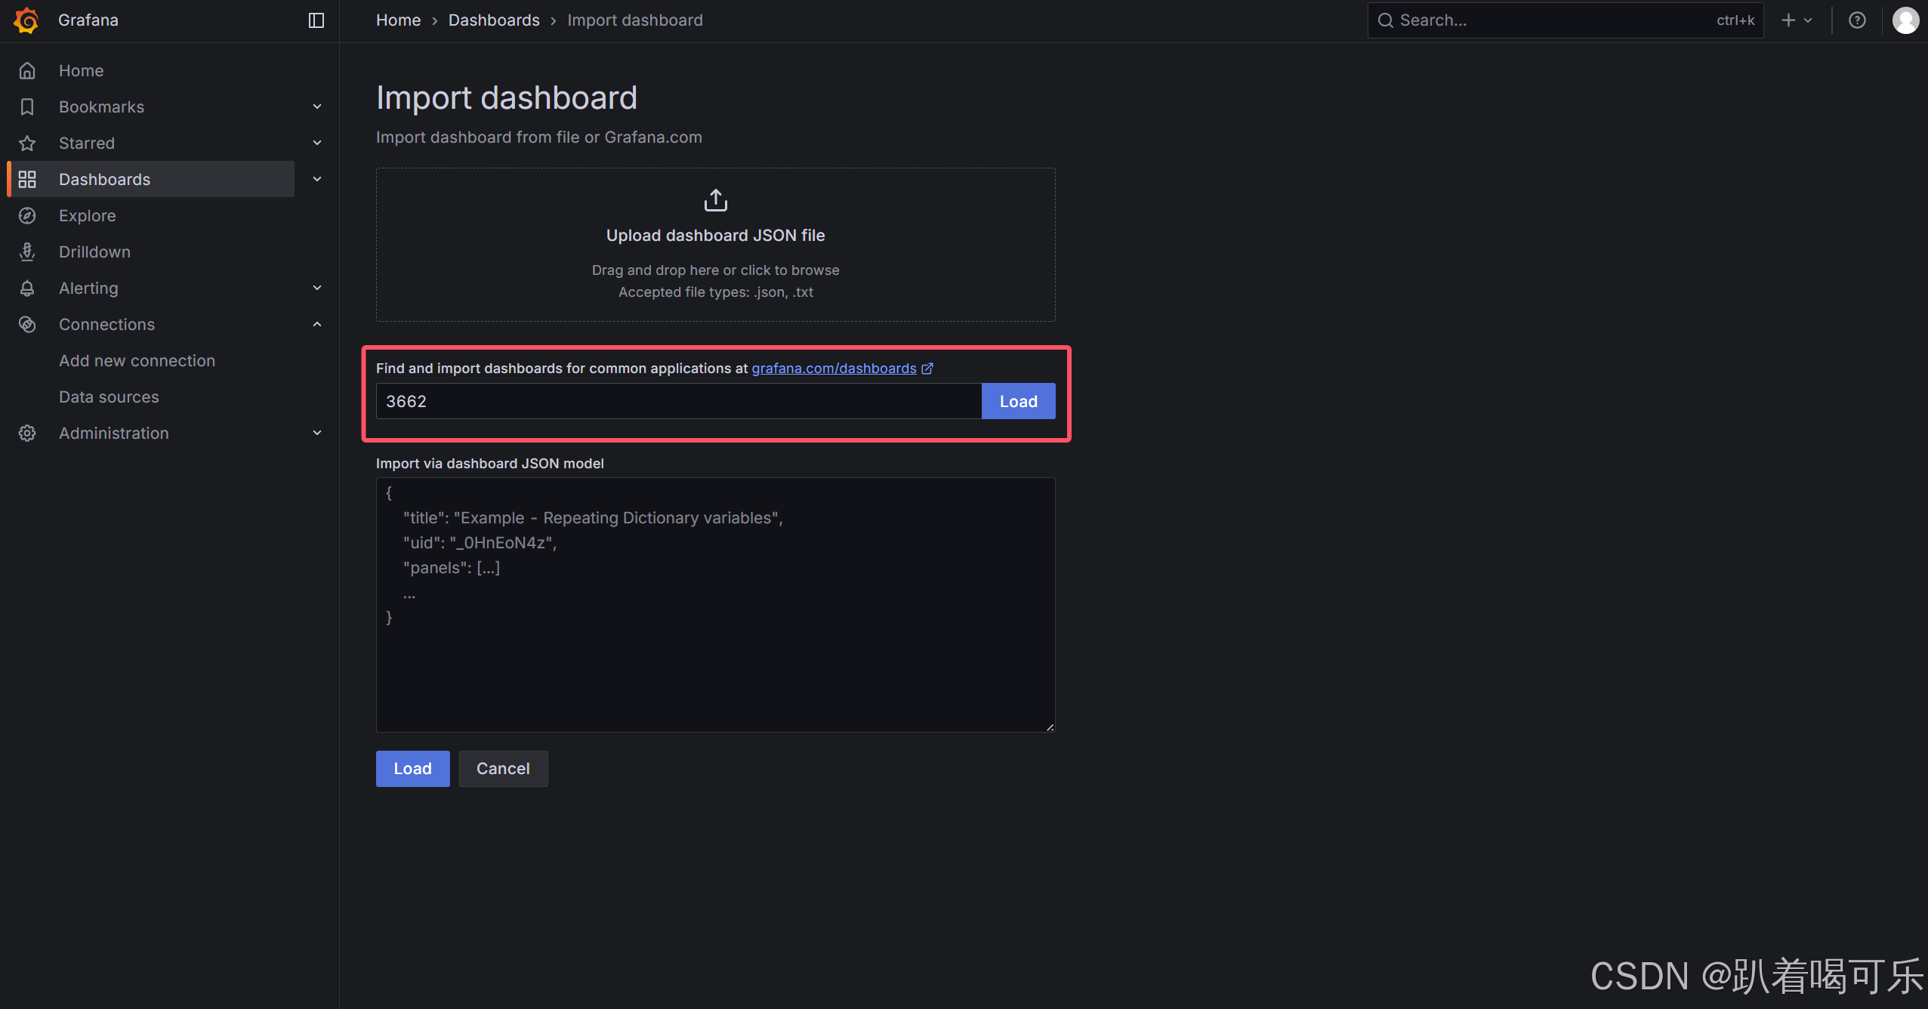
Task: Click the Home house icon in sidebar
Action: tap(27, 70)
